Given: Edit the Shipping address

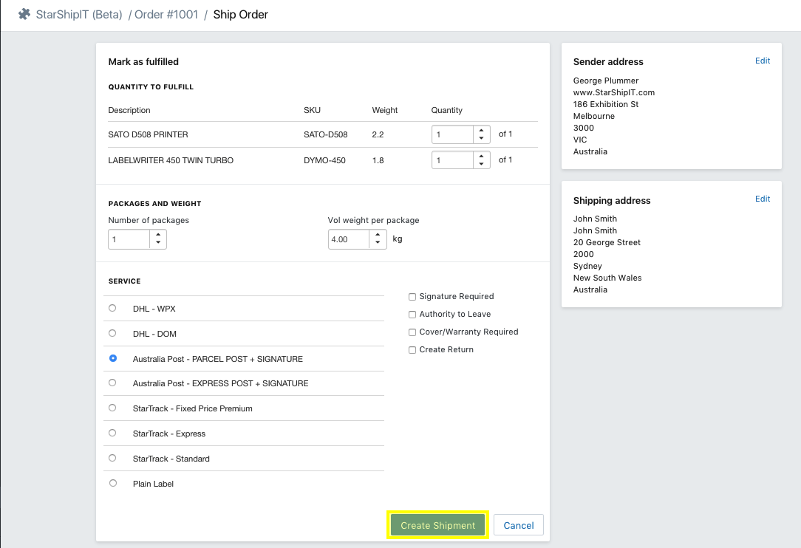Looking at the screenshot, I should [762, 199].
